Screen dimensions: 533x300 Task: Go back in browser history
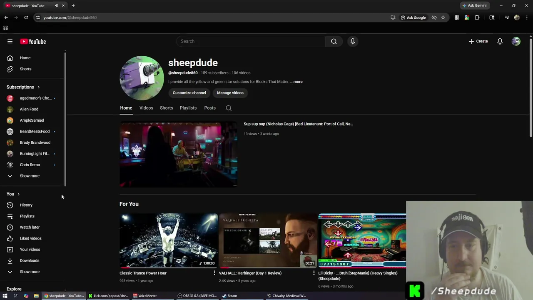6,17
